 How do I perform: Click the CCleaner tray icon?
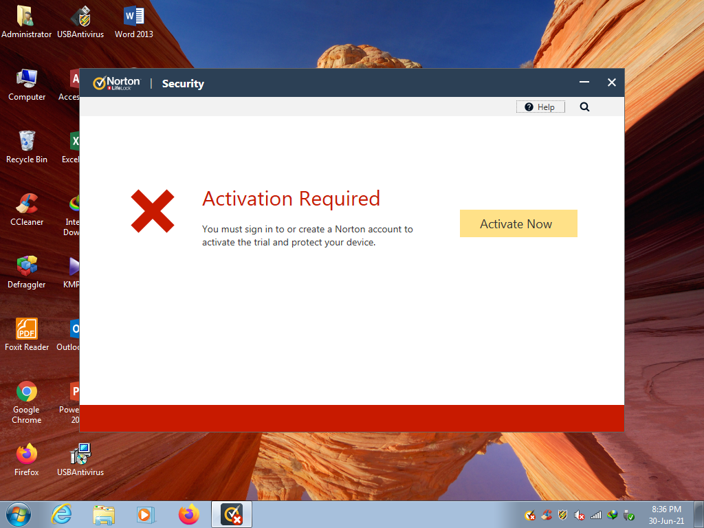click(x=547, y=516)
